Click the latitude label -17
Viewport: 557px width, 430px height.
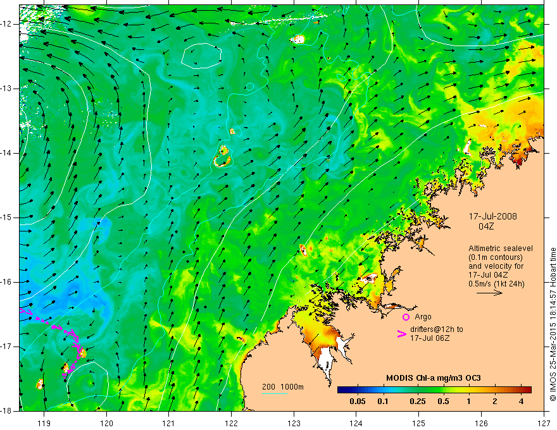tap(7, 347)
